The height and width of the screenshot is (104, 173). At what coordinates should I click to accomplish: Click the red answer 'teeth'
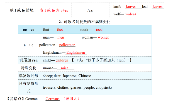[100, 30]
